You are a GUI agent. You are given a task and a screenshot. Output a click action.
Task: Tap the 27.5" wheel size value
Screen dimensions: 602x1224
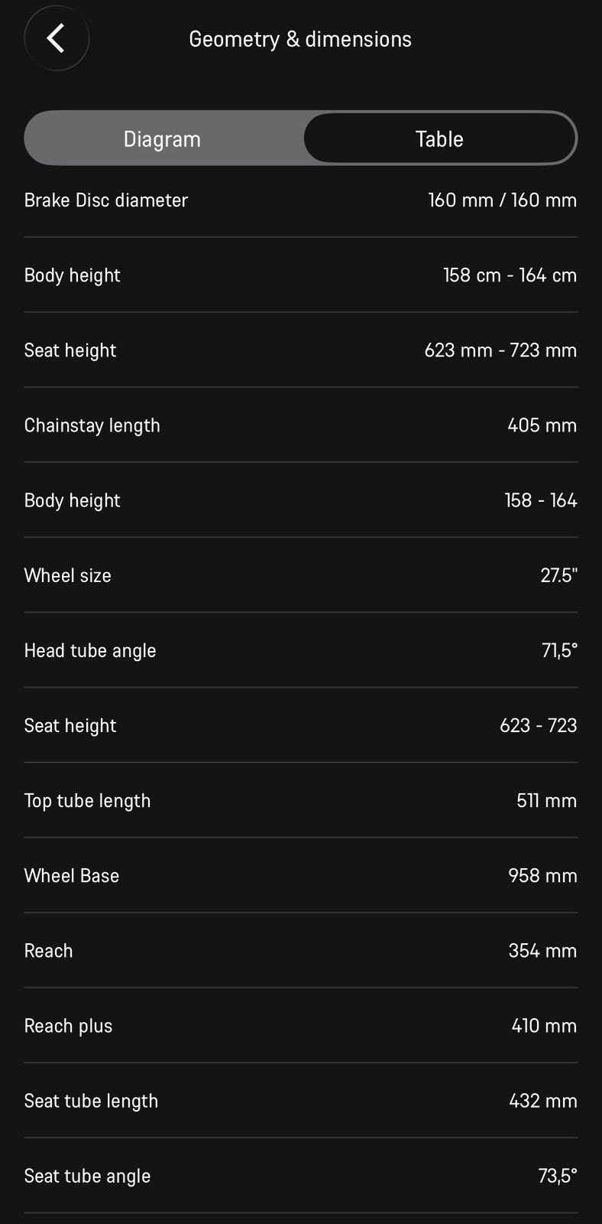[x=558, y=575]
